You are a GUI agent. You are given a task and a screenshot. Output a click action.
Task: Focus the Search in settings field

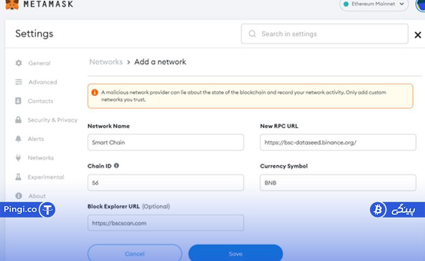click(x=324, y=34)
